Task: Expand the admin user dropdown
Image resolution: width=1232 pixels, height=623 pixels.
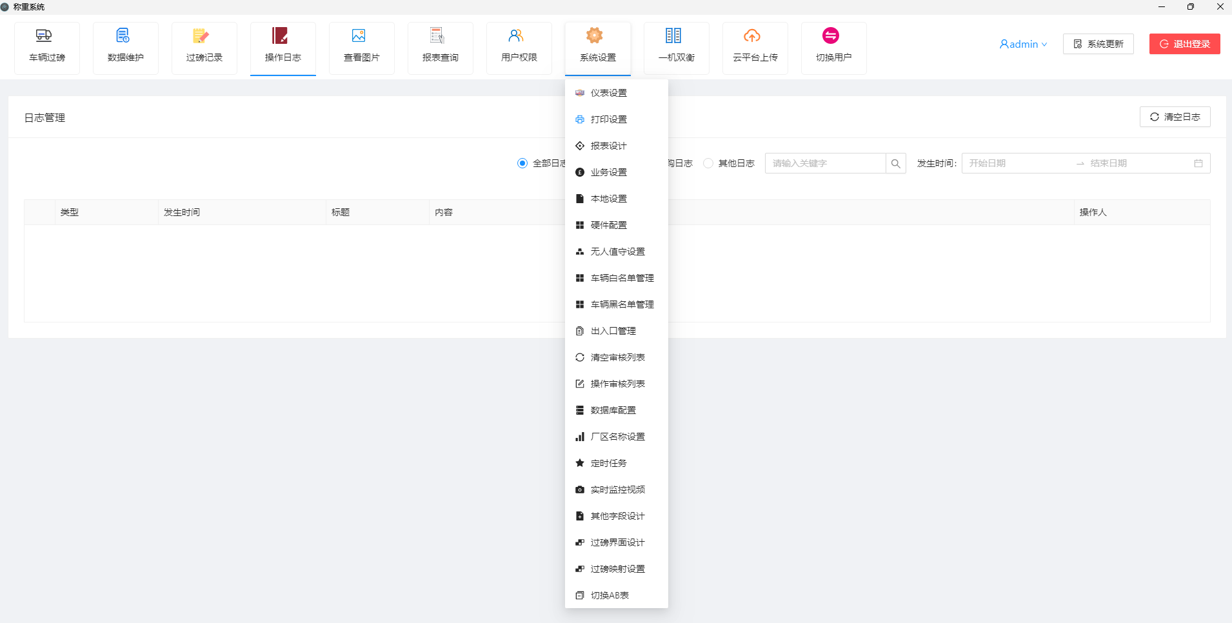Action: tap(1023, 44)
